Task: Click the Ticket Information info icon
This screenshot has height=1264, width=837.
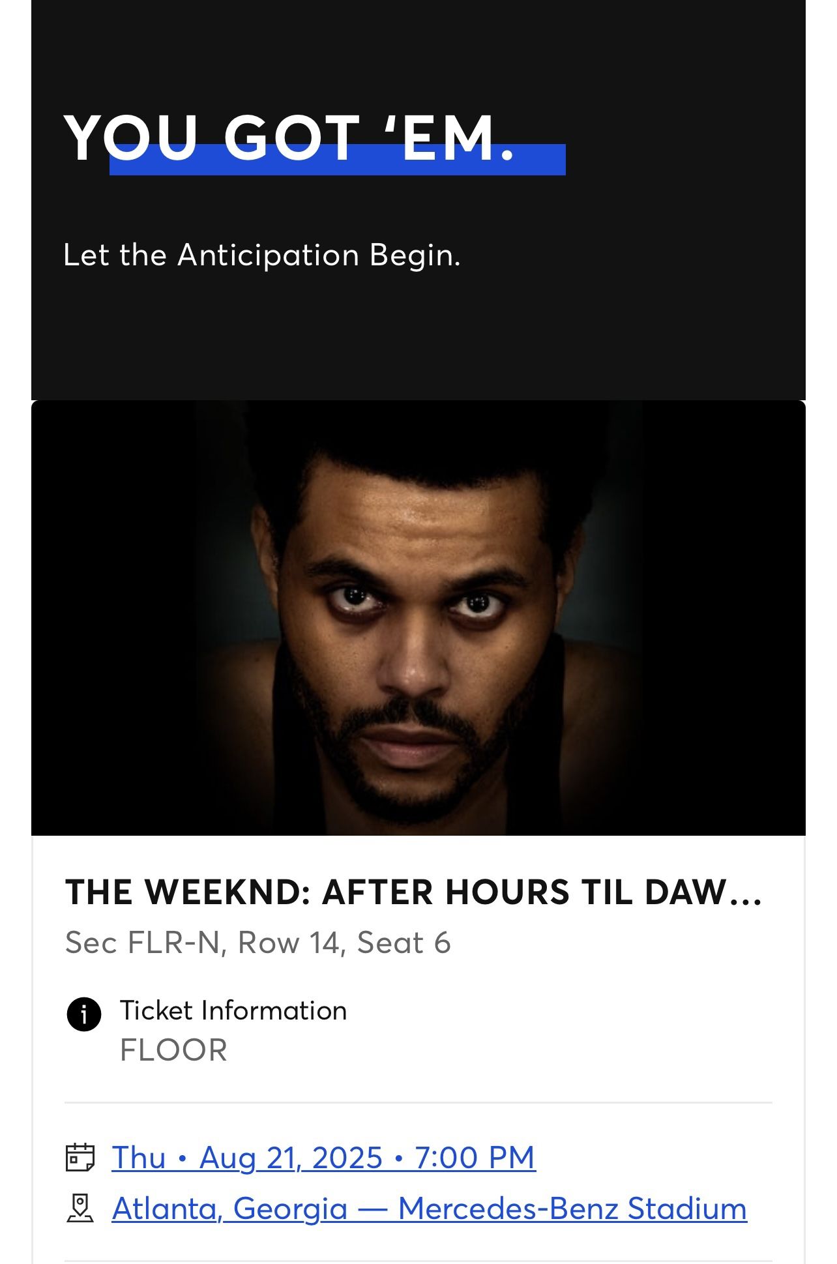Action: (84, 1014)
